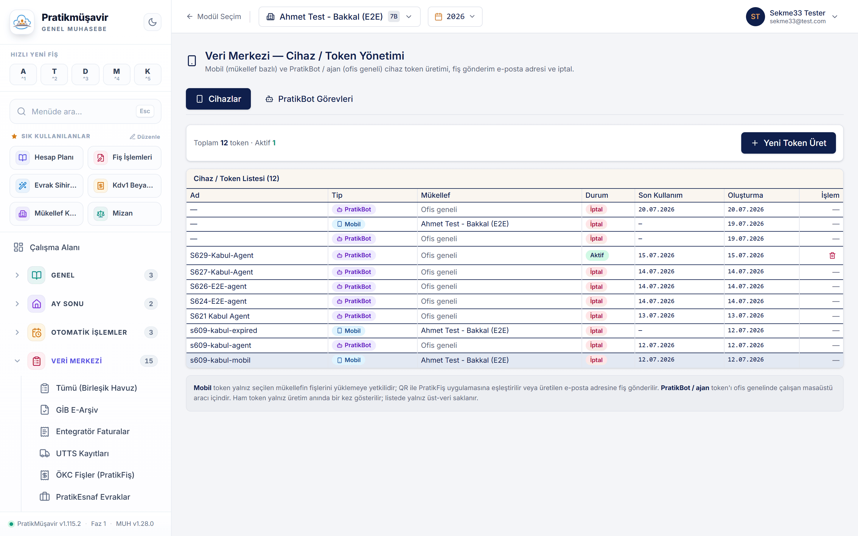Screen dimensions: 858x536
Task: Select the S624-E2E-agent row name
Action: coord(218,301)
